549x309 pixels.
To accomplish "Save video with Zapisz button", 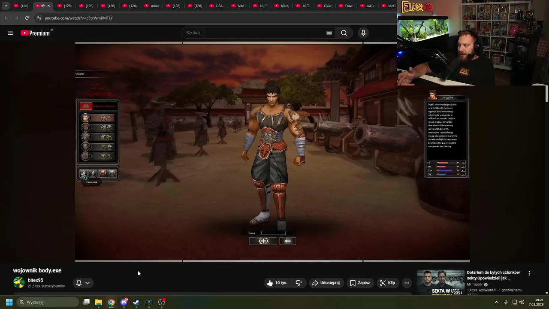I will coord(360,283).
